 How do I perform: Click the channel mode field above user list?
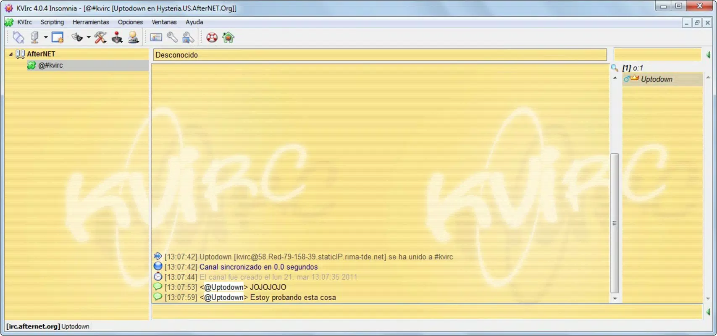click(658, 55)
